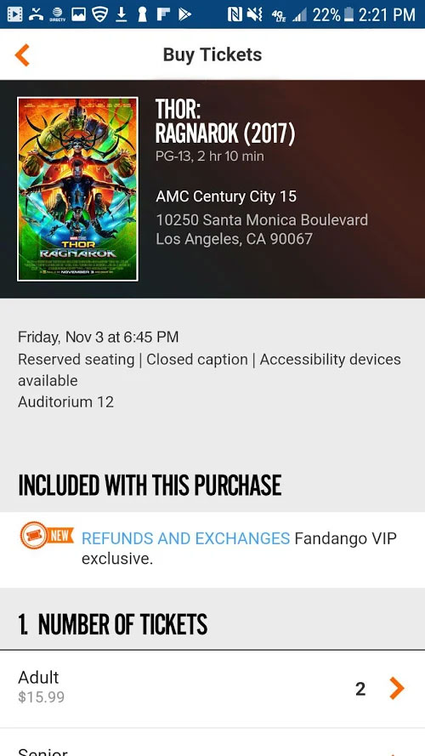Open the Refunds and Exchanges link
This screenshot has width=425, height=756.
click(185, 538)
